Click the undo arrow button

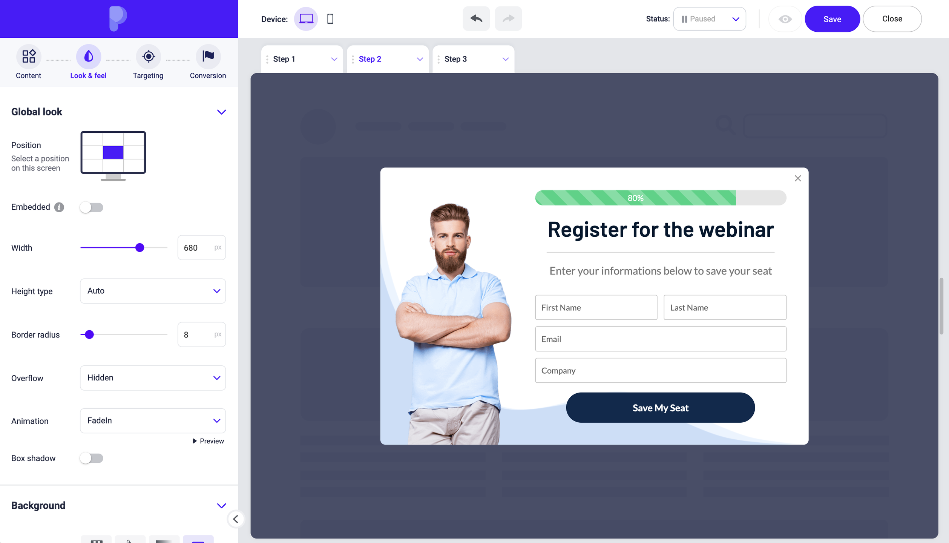tap(476, 18)
